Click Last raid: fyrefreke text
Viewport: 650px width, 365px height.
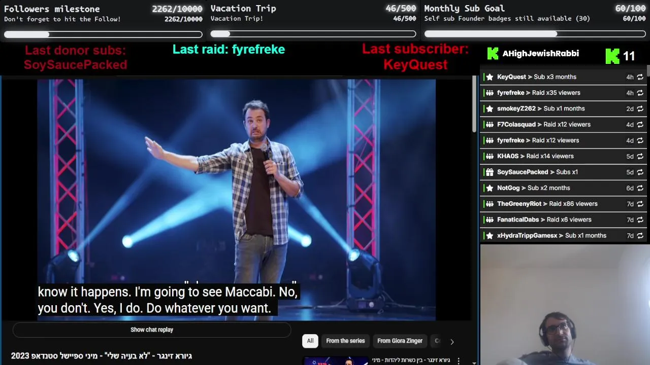click(229, 49)
